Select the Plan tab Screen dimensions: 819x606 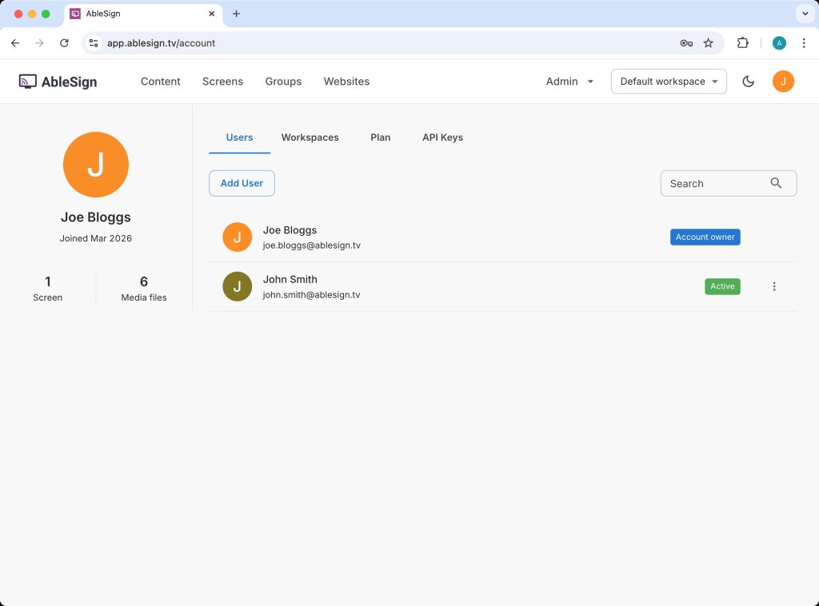click(x=380, y=138)
